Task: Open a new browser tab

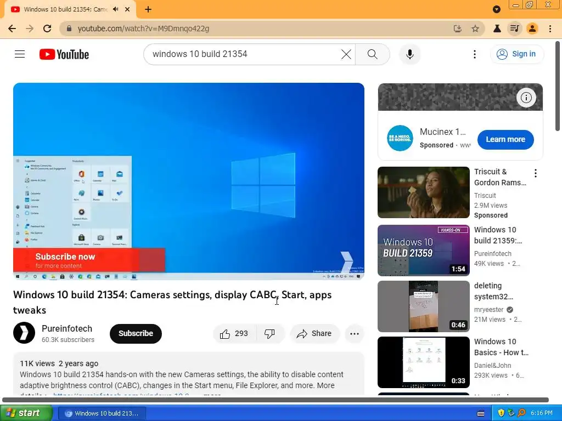Action: (148, 9)
